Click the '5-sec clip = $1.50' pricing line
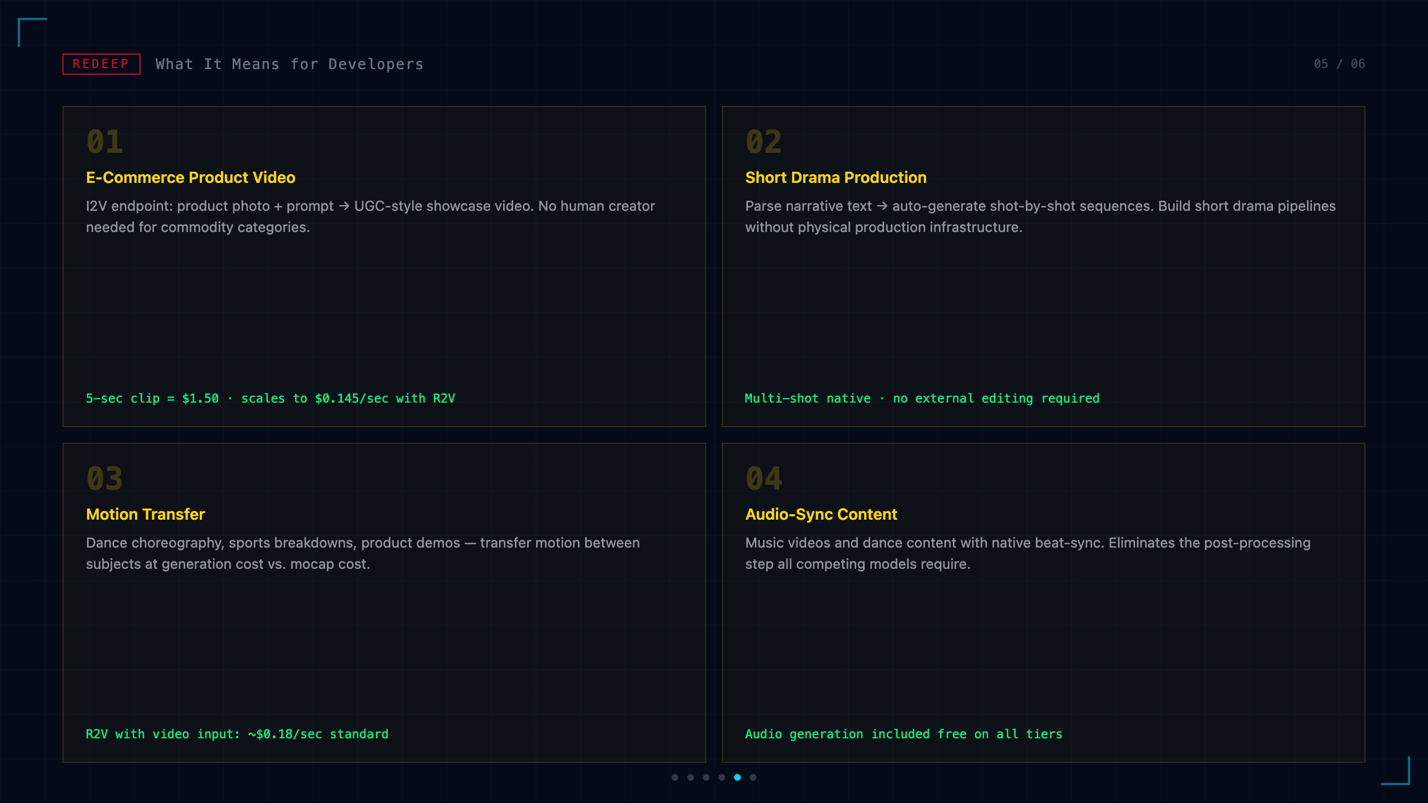The width and height of the screenshot is (1428, 803). [x=271, y=398]
